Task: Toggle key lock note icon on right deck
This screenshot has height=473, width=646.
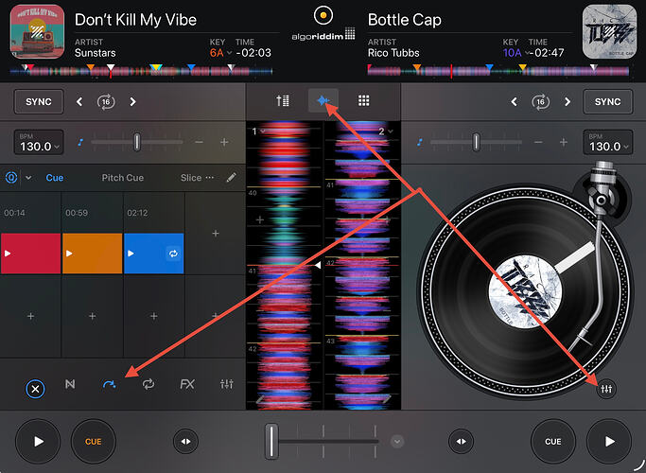Action: tap(419, 142)
